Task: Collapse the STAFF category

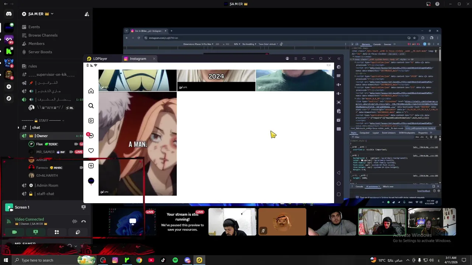Action: click(43, 120)
